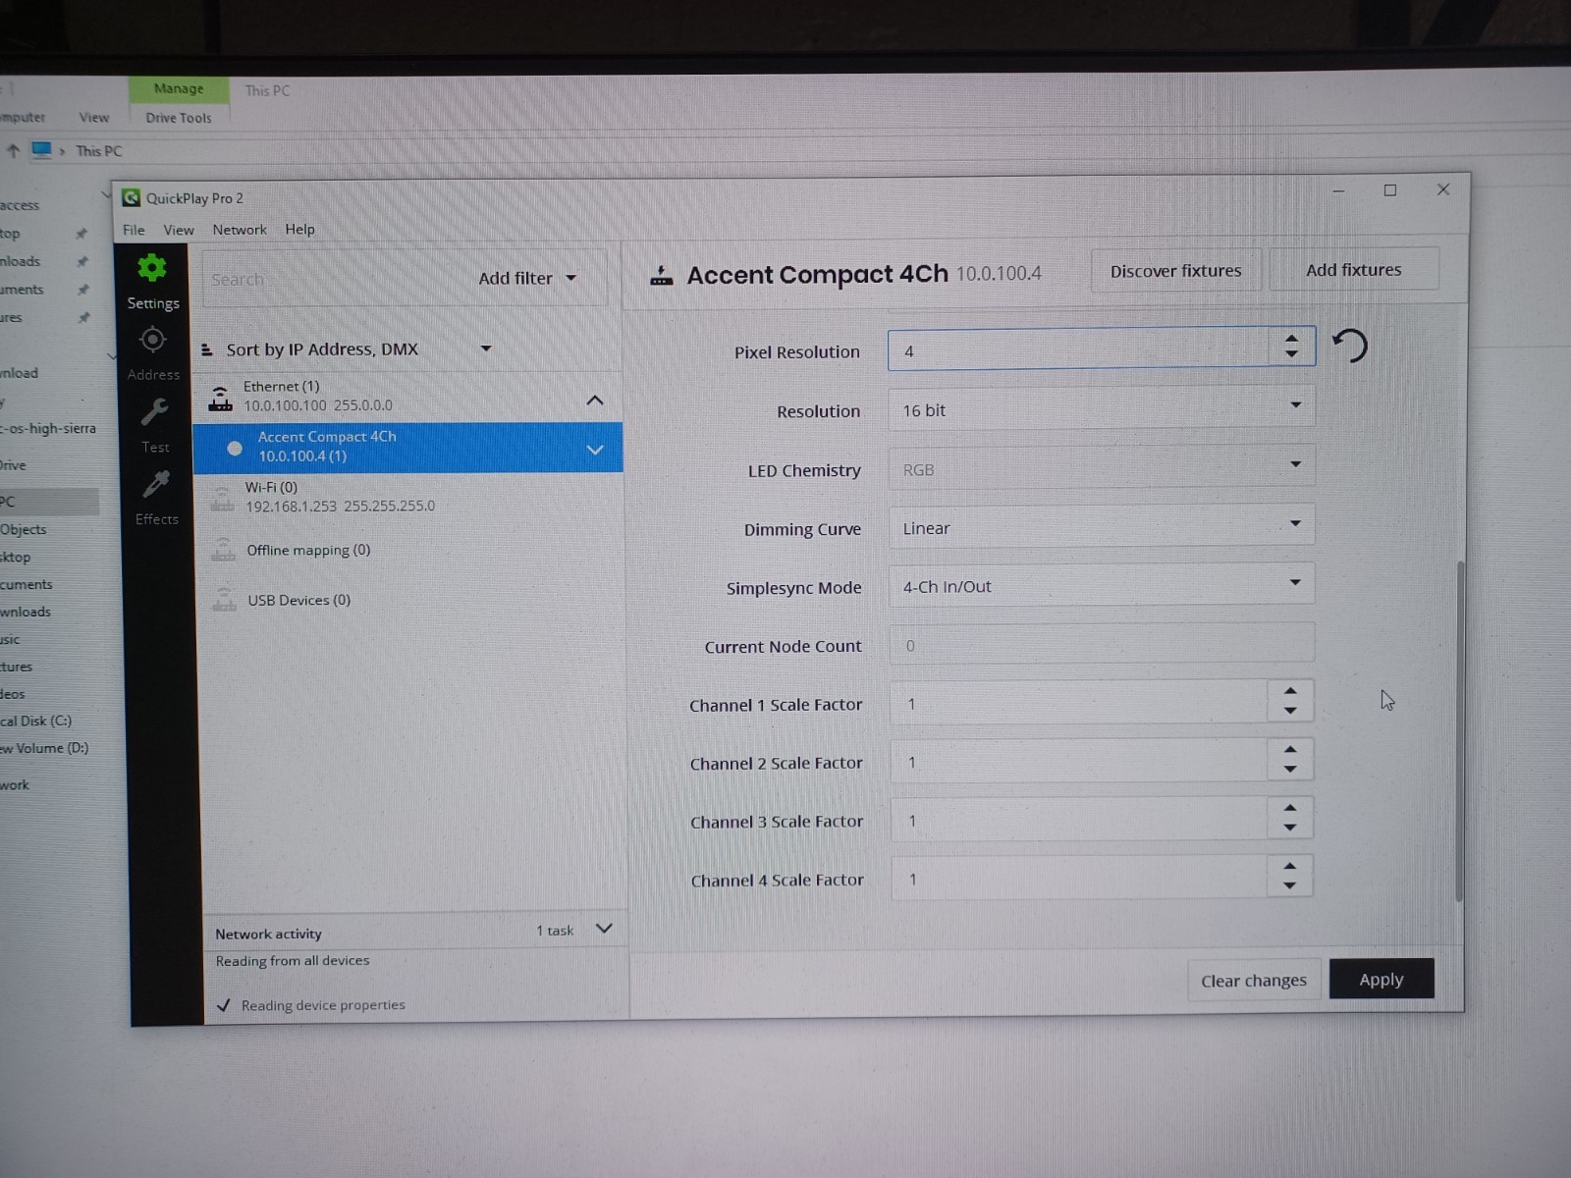The width and height of the screenshot is (1571, 1178).
Task: Decrease Channel 2 Scale Factor
Action: (x=1290, y=770)
